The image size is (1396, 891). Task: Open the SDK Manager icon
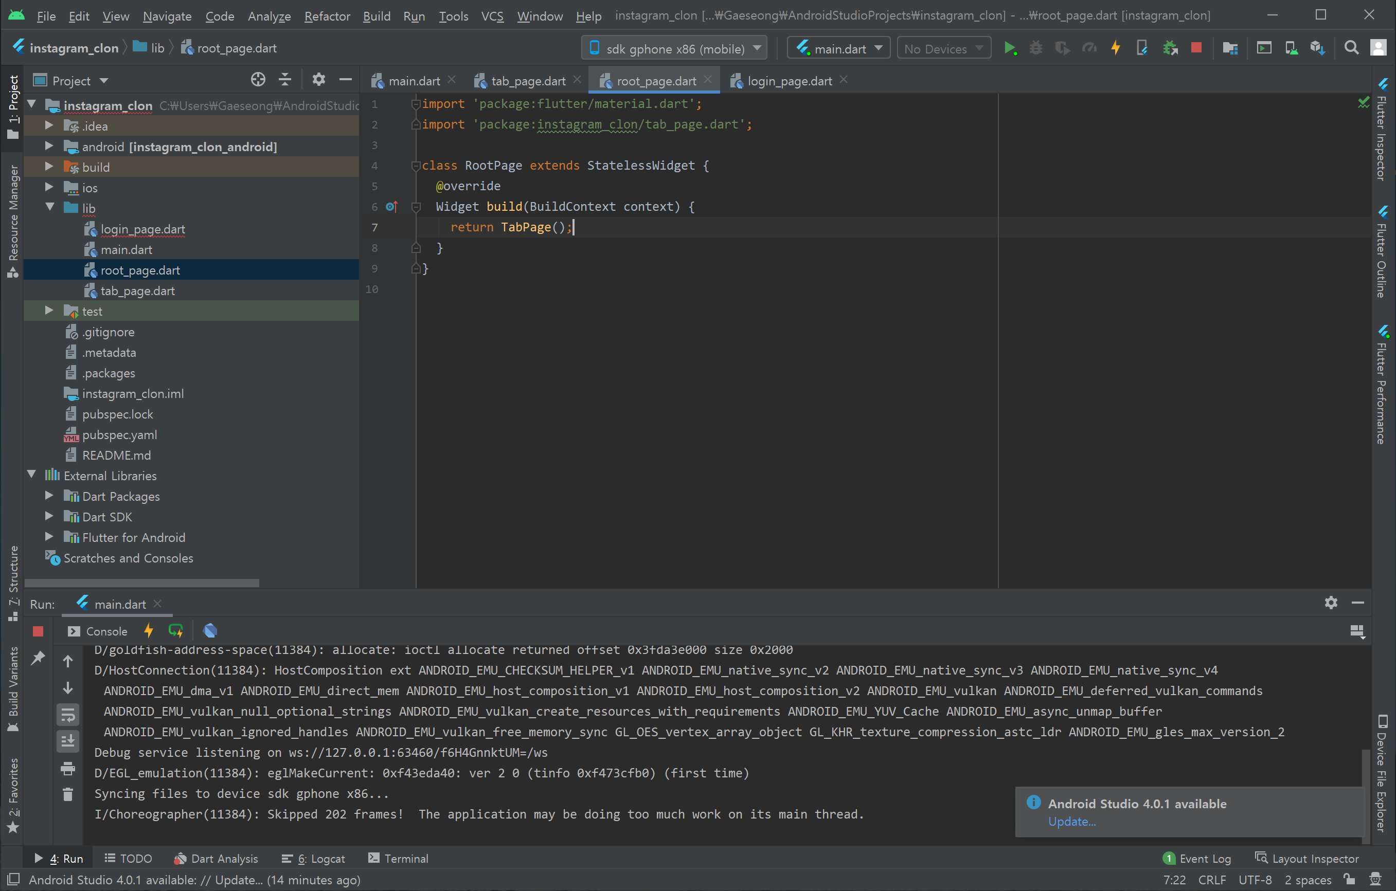pyautogui.click(x=1318, y=48)
